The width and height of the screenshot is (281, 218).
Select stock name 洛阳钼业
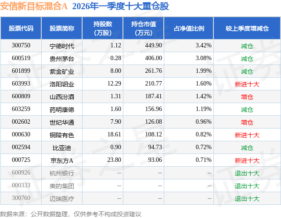tap(62, 84)
